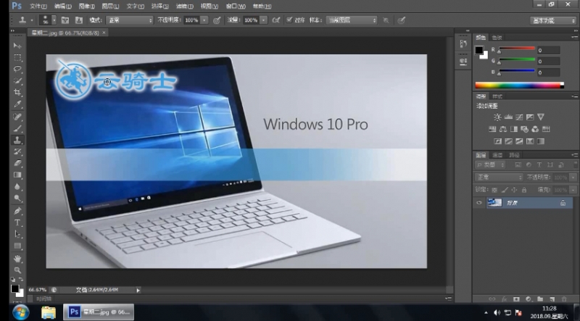
Task: Toggle lock all padlock
Action: click(x=523, y=190)
